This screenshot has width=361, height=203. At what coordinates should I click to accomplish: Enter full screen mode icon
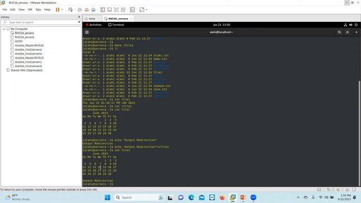pos(116,10)
